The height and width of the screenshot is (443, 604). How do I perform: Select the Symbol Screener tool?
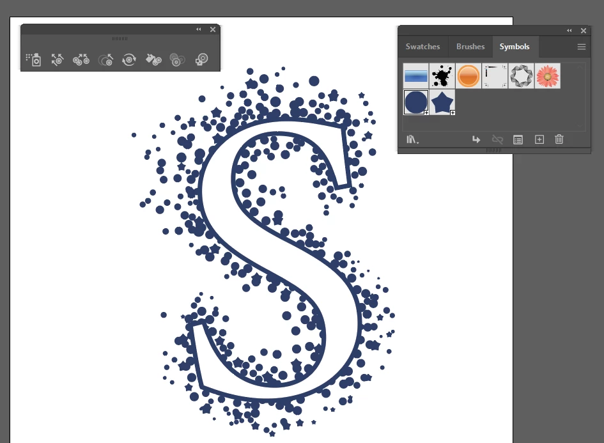pyautogui.click(x=177, y=59)
